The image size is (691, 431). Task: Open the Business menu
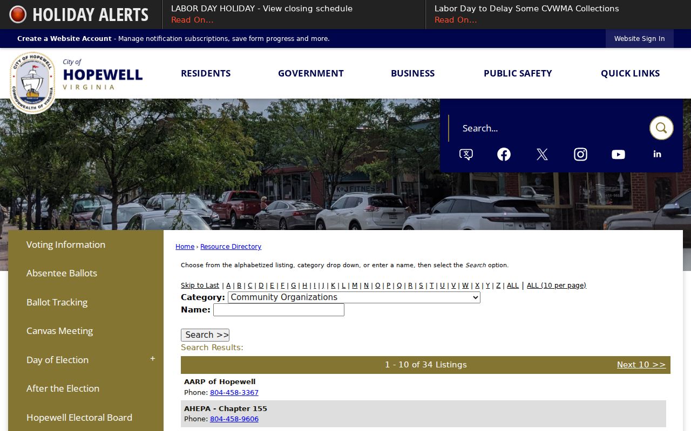pos(413,73)
